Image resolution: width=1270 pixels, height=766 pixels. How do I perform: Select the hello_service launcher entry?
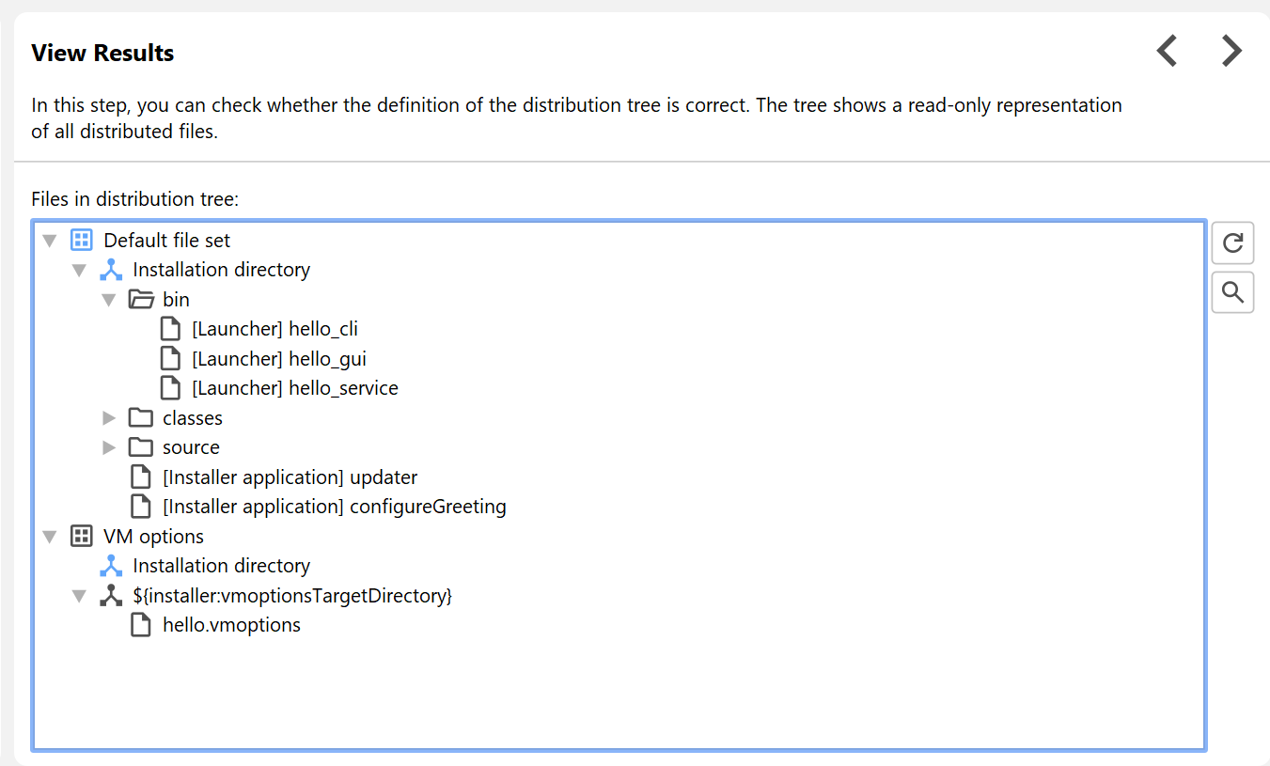pyautogui.click(x=294, y=388)
